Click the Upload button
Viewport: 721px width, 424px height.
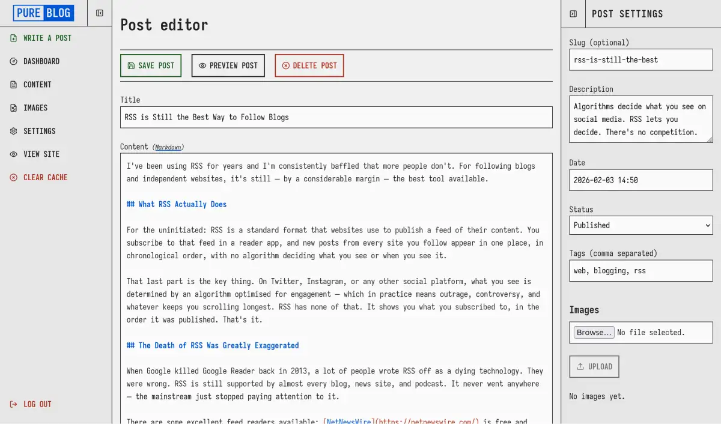pyautogui.click(x=594, y=366)
